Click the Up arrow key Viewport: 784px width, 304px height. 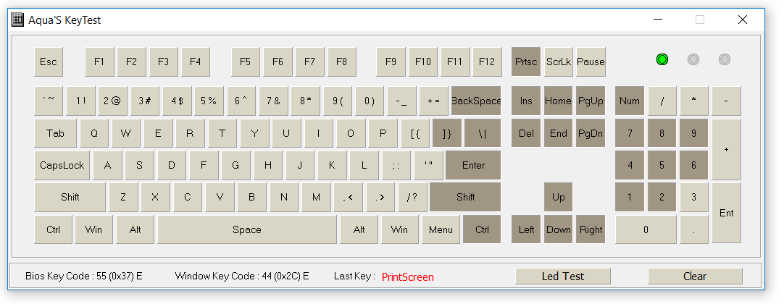(x=559, y=197)
